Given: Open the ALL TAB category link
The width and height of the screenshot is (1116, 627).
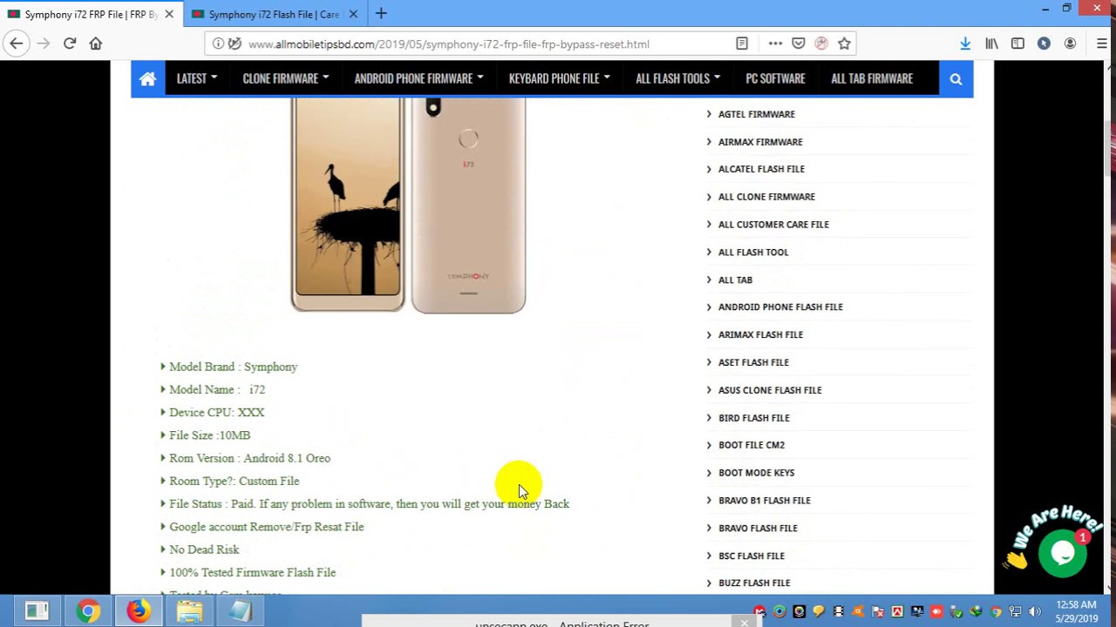Looking at the screenshot, I should (x=735, y=280).
